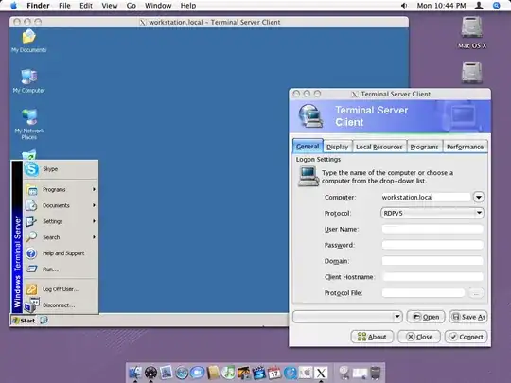Open the File menu
The width and height of the screenshot is (511, 383).
pos(64,6)
